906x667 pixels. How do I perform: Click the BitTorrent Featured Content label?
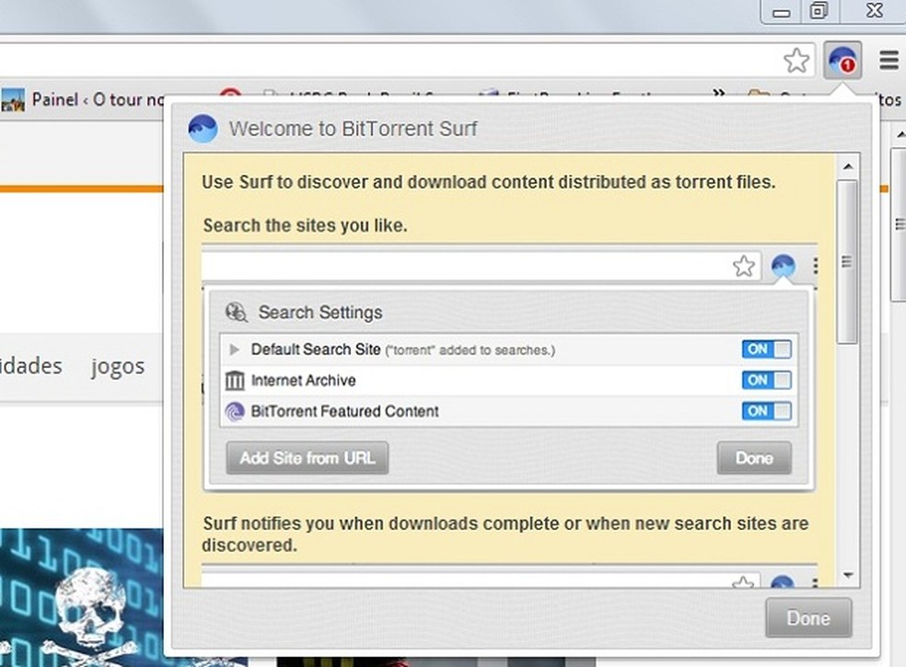point(345,411)
